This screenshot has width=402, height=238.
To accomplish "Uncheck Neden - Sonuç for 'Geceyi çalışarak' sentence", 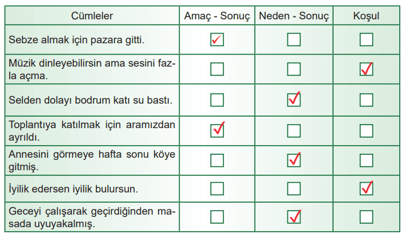I will coord(294,217).
